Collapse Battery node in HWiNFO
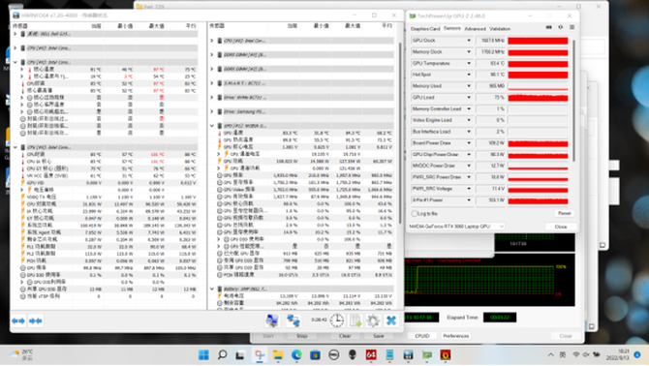The image size is (649, 366). (212, 290)
